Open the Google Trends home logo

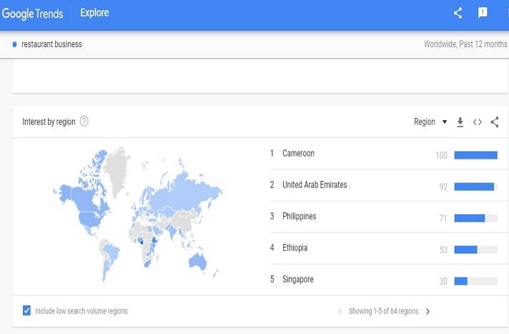point(32,14)
